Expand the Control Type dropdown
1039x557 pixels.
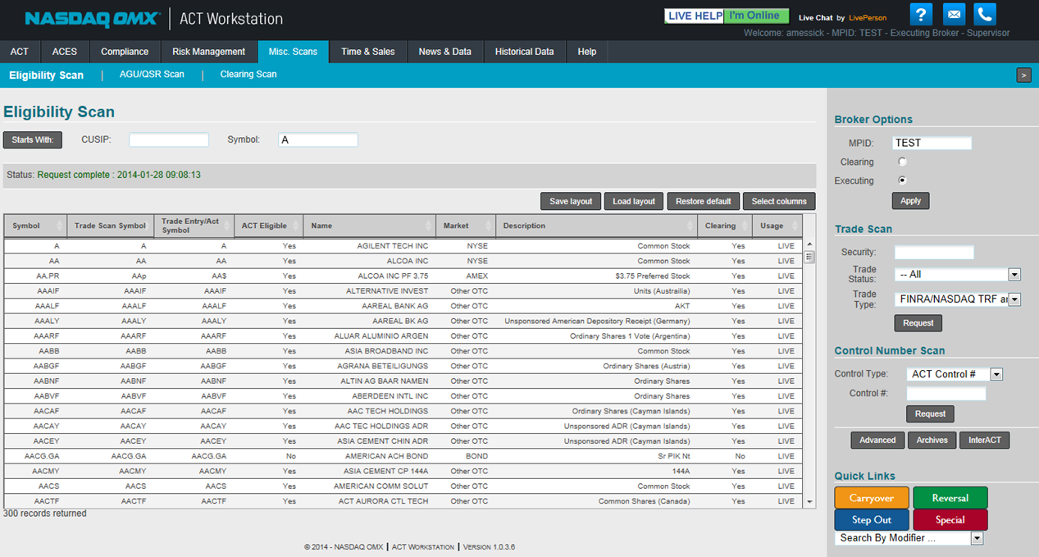(996, 374)
